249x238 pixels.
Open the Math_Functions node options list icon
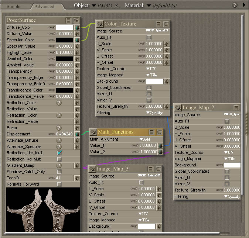151,132
